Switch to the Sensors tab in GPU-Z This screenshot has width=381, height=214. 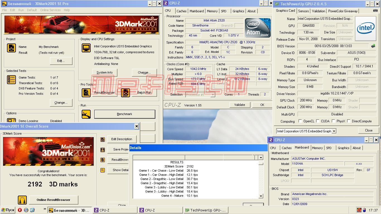[x=303, y=11]
